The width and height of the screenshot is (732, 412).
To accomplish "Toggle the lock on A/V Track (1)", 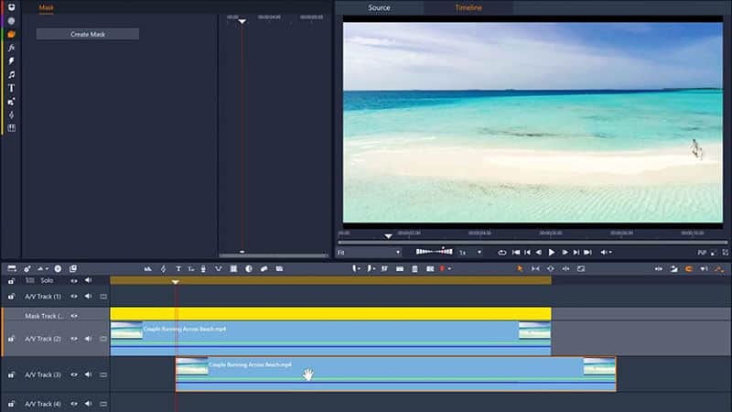I will (x=12, y=297).
